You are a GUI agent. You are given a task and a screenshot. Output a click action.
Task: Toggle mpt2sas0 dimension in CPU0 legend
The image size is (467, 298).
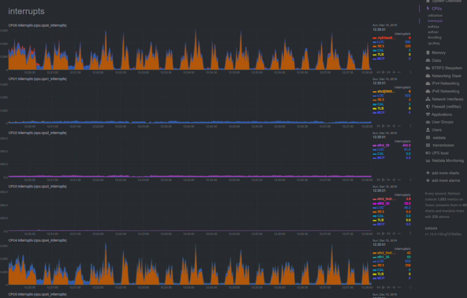386,38
